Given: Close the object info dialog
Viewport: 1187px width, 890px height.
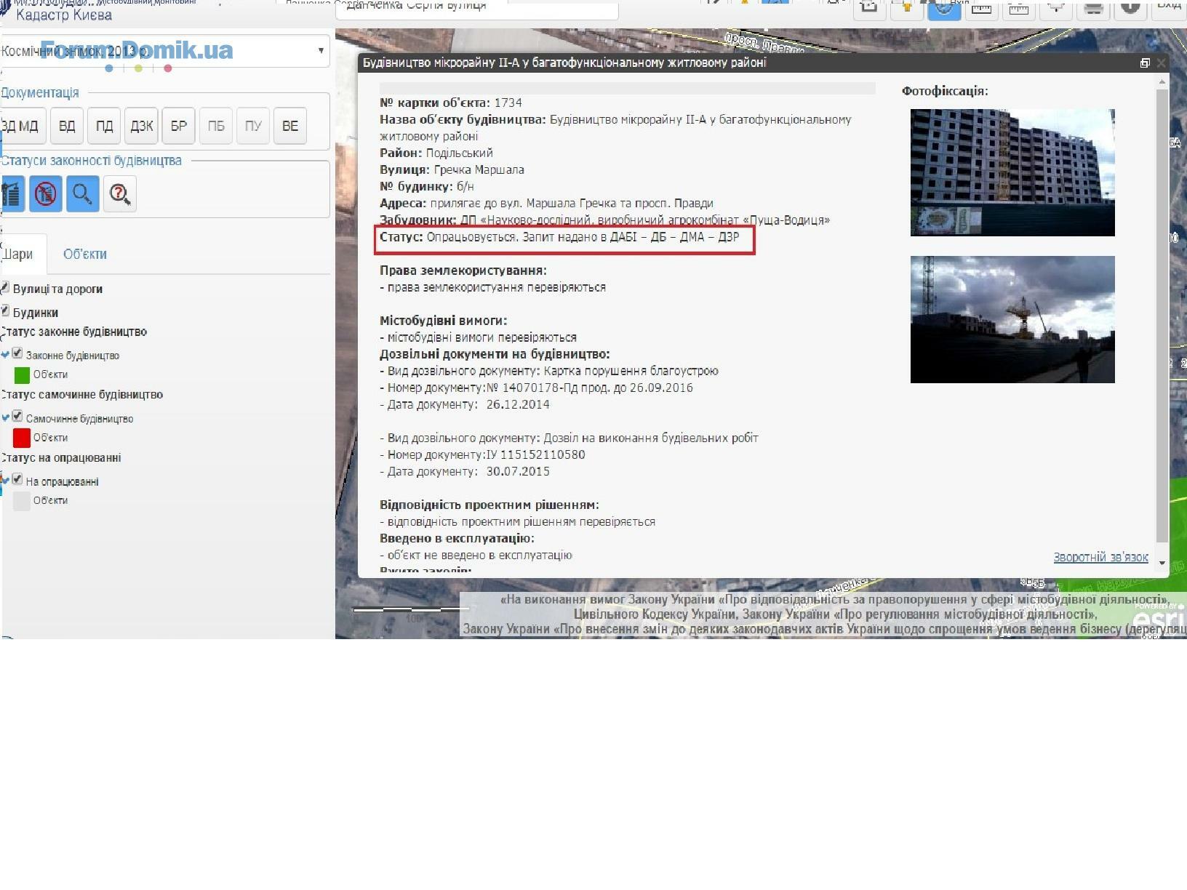Looking at the screenshot, I should (1161, 63).
